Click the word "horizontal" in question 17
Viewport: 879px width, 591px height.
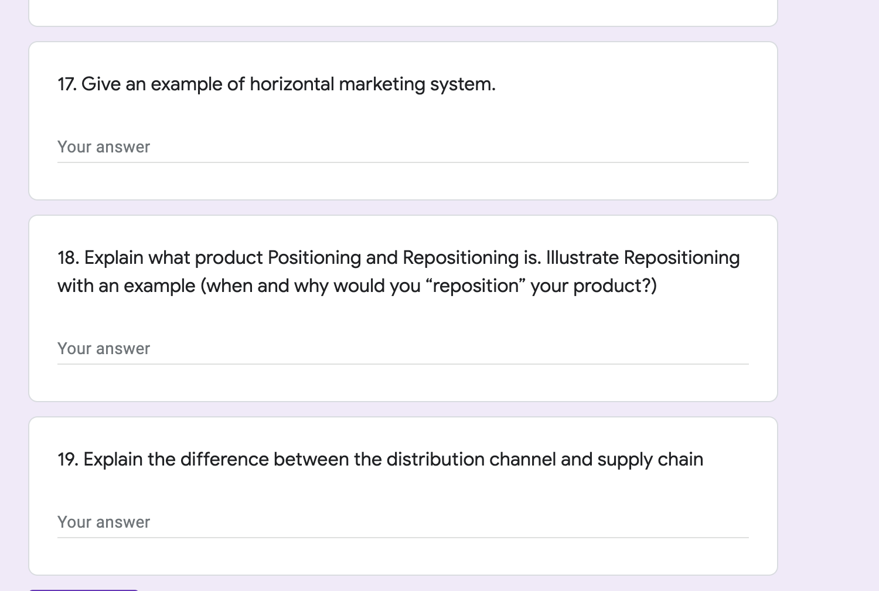[x=292, y=84]
